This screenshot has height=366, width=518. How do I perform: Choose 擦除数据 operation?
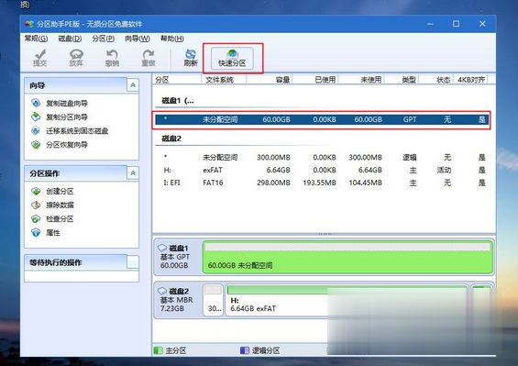tap(60, 205)
